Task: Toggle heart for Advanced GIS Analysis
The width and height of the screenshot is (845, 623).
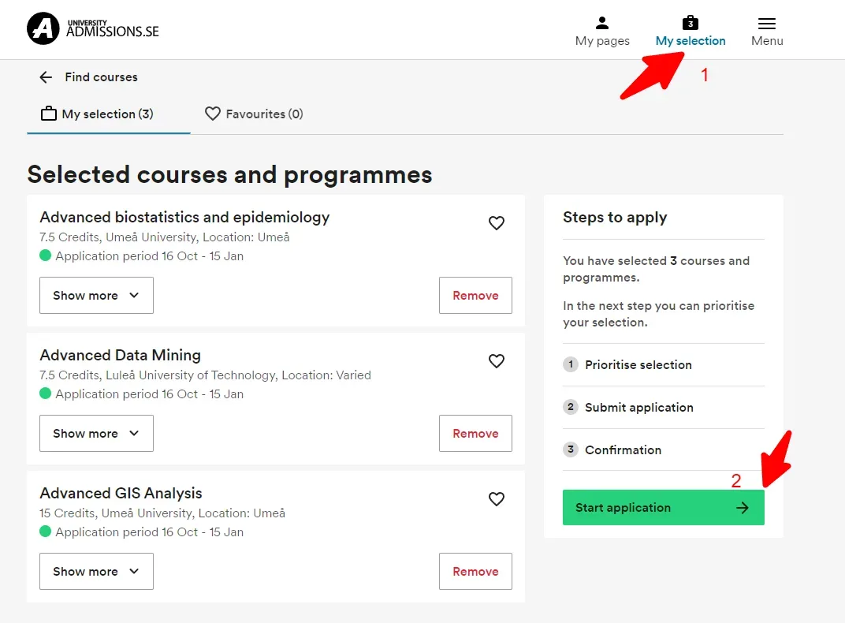Action: click(x=497, y=499)
